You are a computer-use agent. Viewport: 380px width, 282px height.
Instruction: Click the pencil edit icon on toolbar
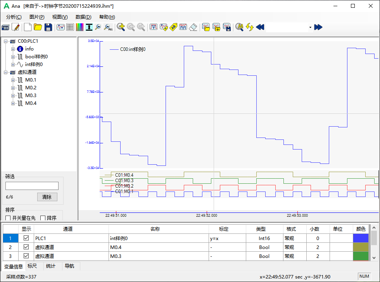pos(16,27)
